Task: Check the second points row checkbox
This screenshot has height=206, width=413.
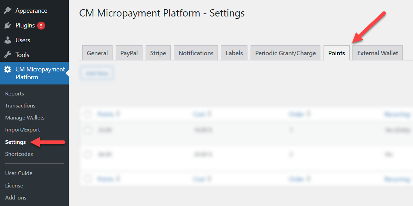Action: tap(88, 154)
